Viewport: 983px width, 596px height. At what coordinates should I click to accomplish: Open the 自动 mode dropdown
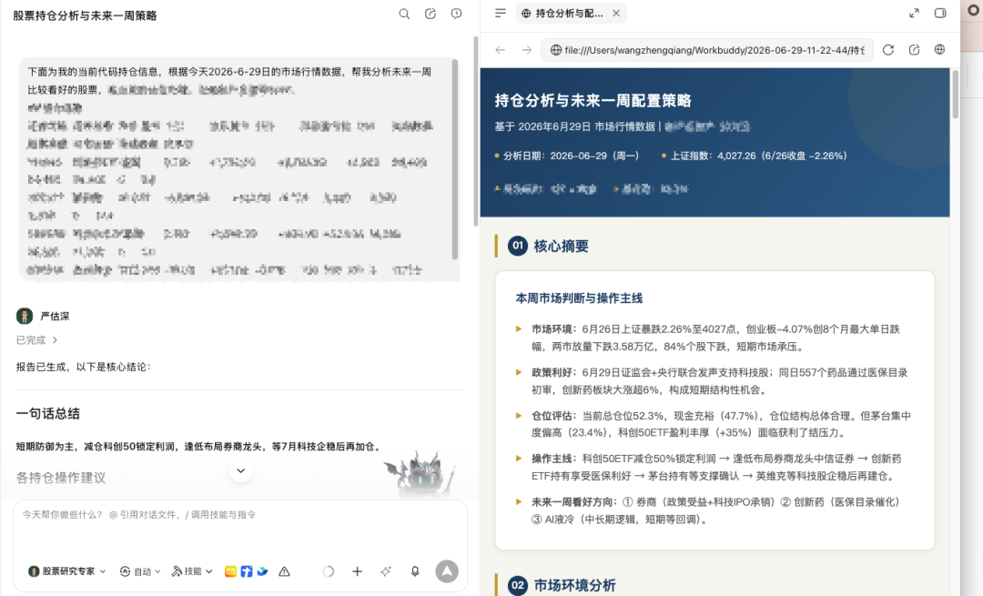140,571
